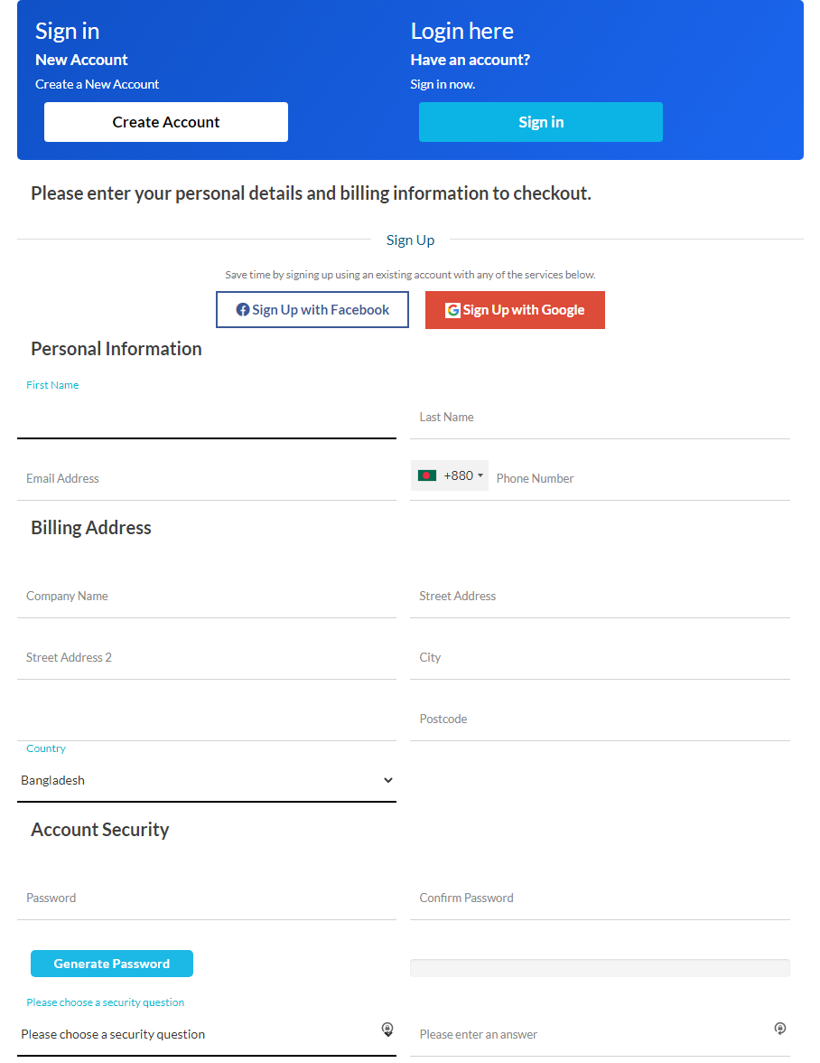Open the +880 country code dropdown
Screen dimensions: 820x1063
pos(450,475)
